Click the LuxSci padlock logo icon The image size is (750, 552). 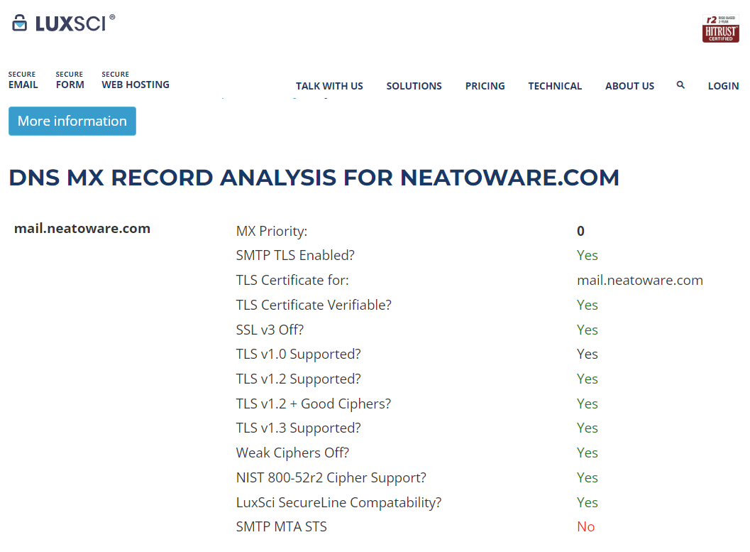[x=20, y=23]
